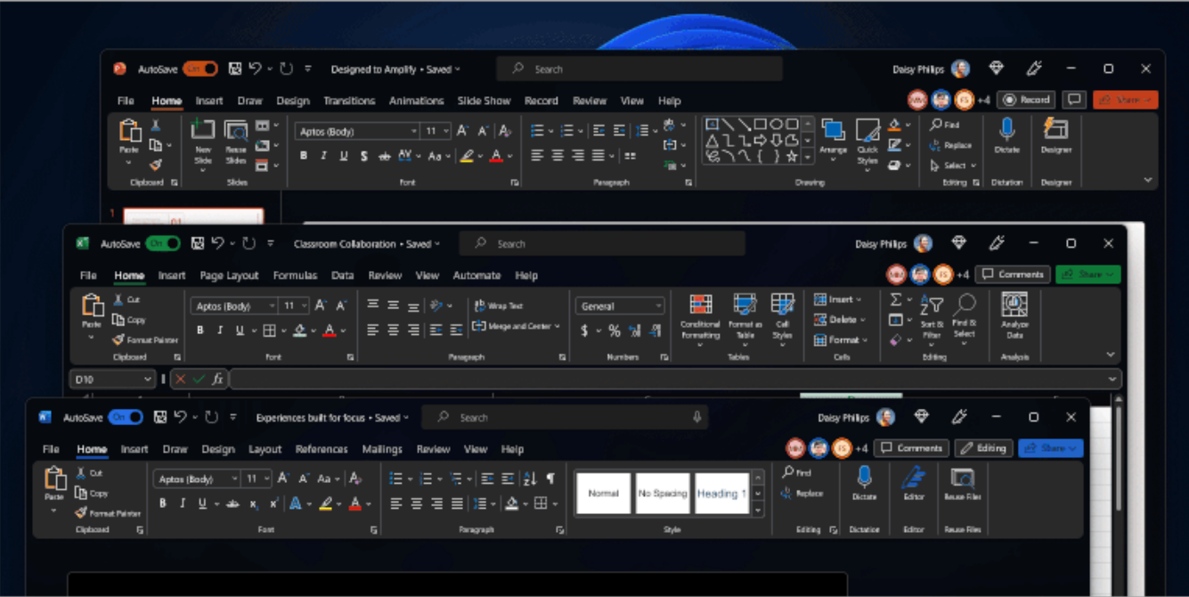This screenshot has height=597, width=1189.
Task: Click Search box in PowerPoint title bar
Action: tap(639, 69)
